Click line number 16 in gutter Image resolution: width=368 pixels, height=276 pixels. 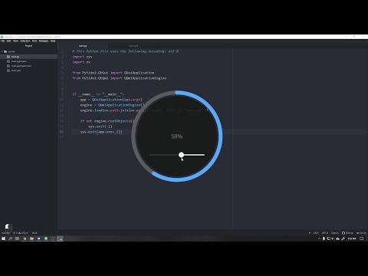(61, 132)
